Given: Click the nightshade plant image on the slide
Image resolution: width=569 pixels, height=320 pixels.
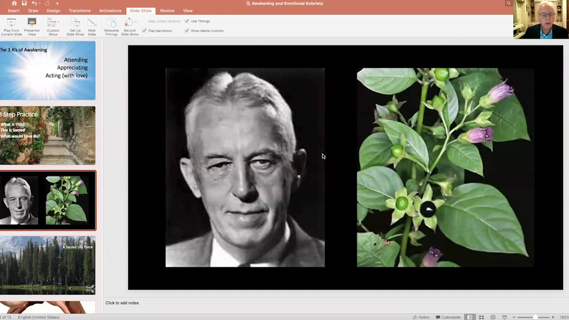Looking at the screenshot, I should click(x=445, y=168).
